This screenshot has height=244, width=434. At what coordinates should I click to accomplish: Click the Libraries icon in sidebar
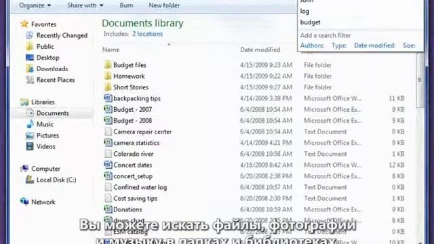(x=24, y=102)
